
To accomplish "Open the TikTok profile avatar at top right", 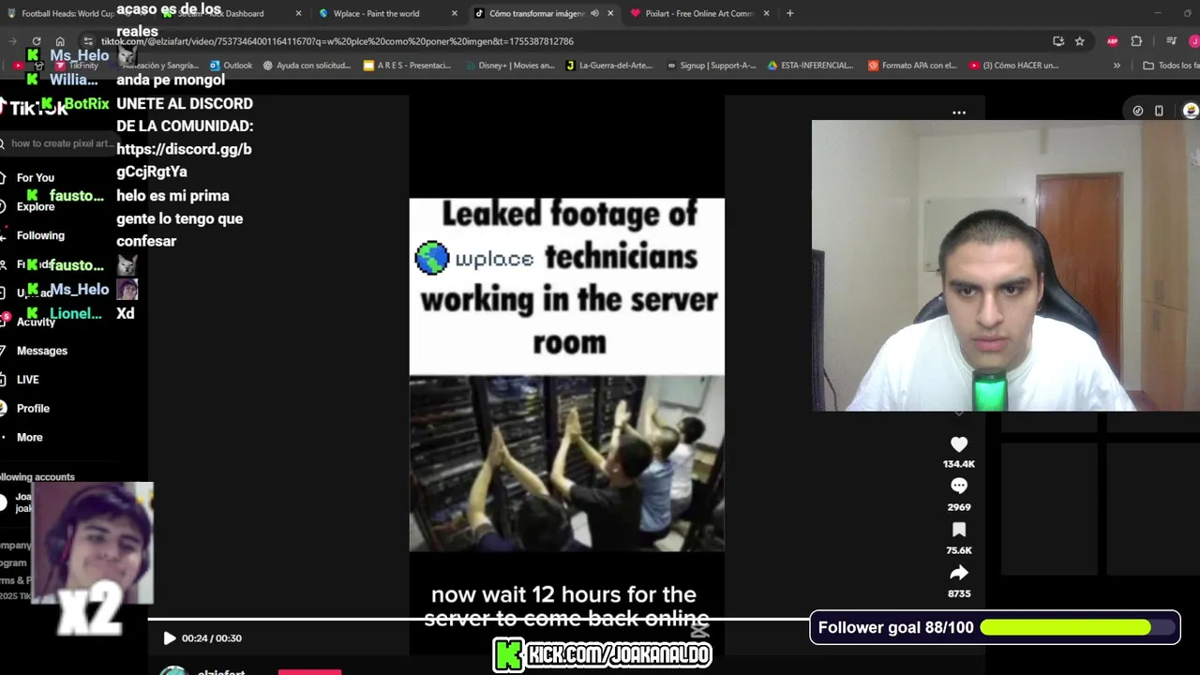I will point(1191,111).
